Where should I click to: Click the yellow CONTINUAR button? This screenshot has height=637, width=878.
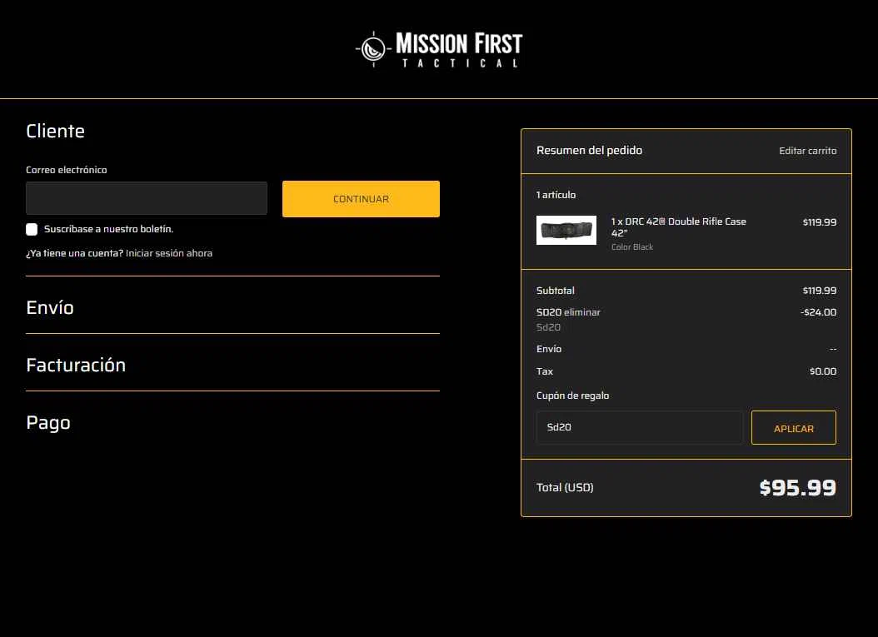tap(361, 199)
